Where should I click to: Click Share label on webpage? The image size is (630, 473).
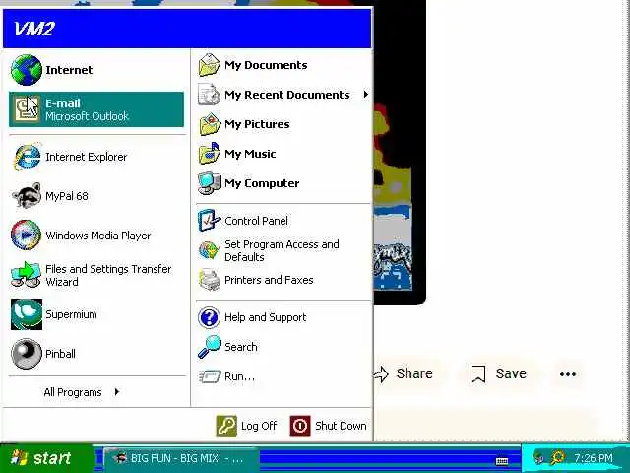(414, 373)
